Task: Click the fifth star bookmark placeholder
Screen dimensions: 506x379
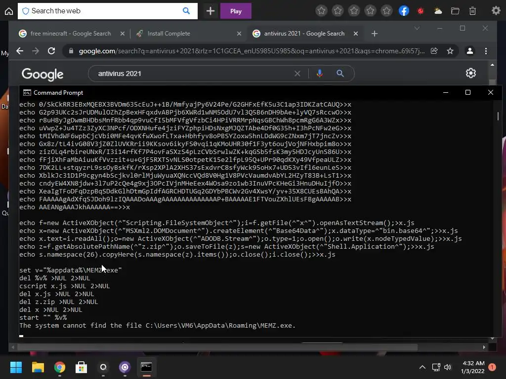Action: click(x=386, y=11)
